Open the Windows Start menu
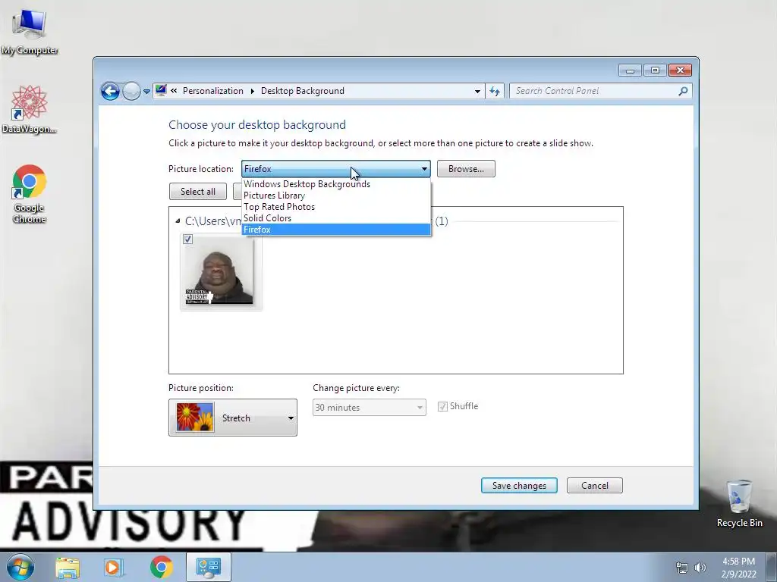 (20, 567)
